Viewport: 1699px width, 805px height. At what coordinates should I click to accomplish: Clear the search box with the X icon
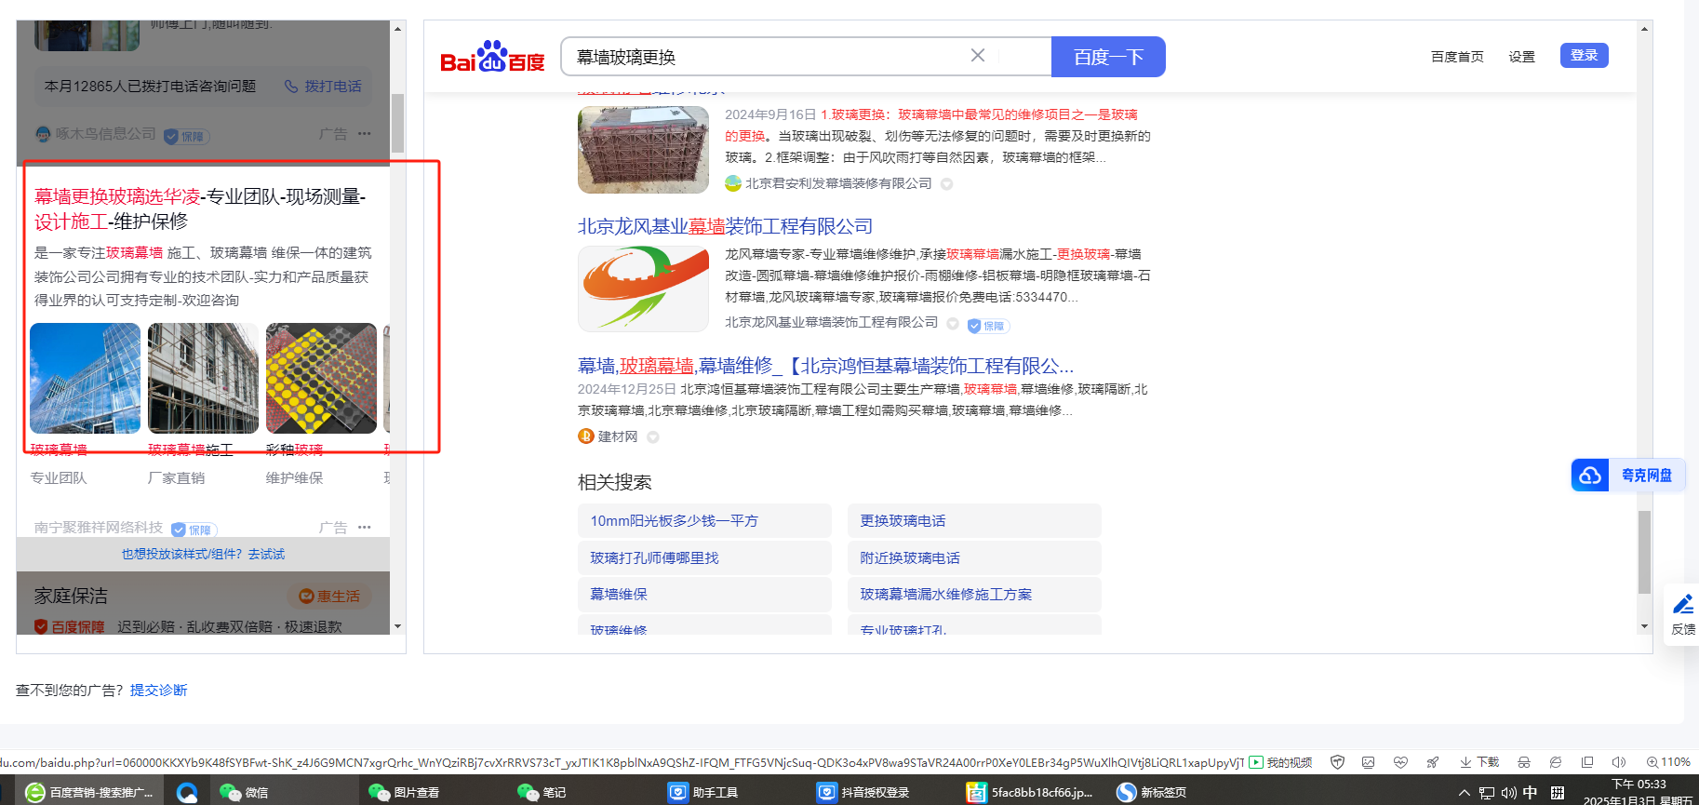978,56
